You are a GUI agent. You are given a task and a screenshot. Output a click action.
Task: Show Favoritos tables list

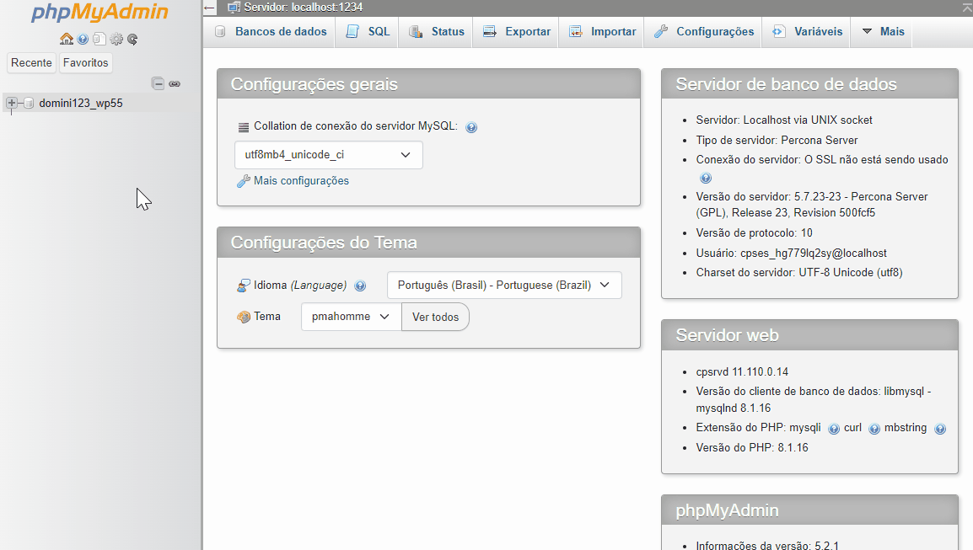click(86, 62)
